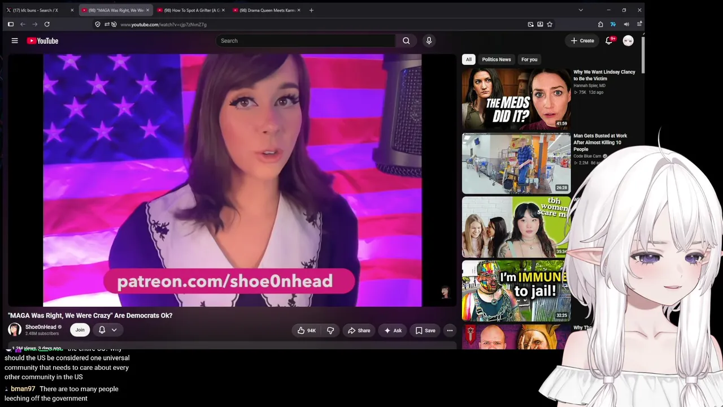Go back in browser history
Screen dimensions: 723x407
click(23, 24)
